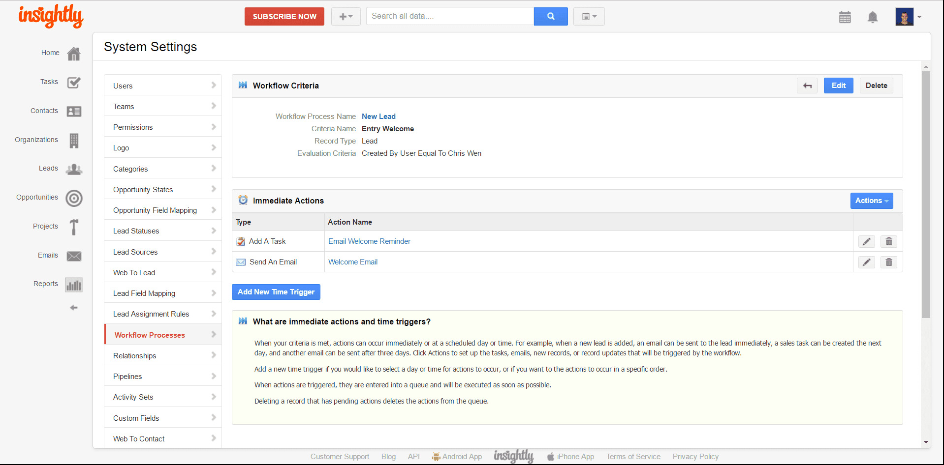The width and height of the screenshot is (944, 465).
Task: Open the user avatar profile menu
Action: pos(909,17)
